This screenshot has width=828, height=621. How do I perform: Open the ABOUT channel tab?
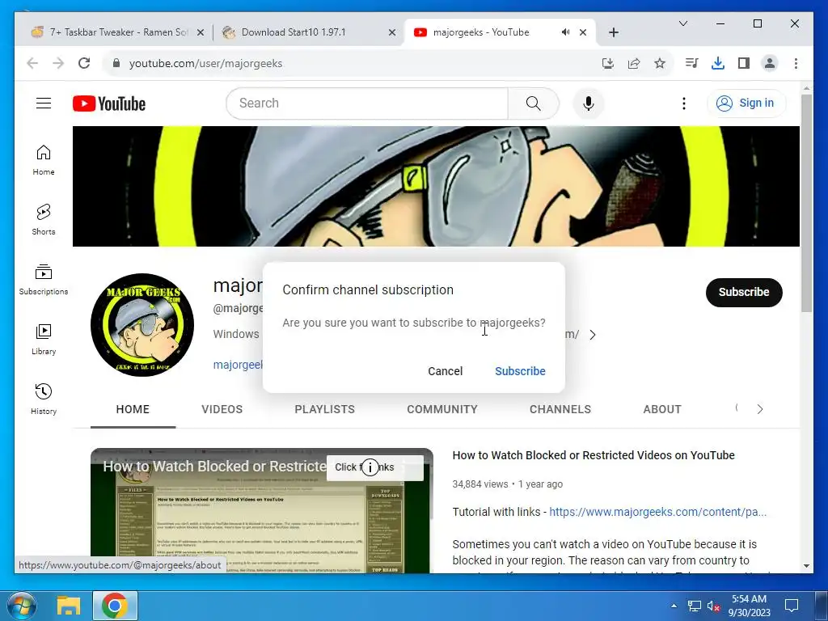(662, 409)
